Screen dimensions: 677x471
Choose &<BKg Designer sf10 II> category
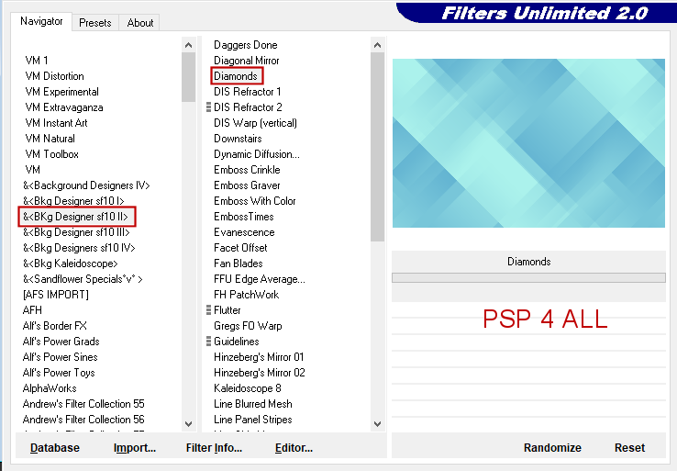76,217
